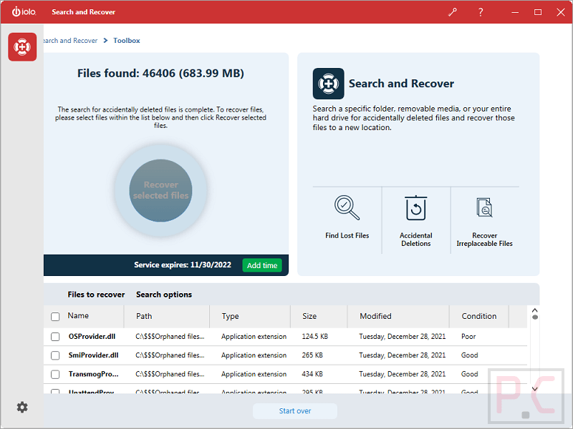573x429 pixels.
Task: Click the Start over button
Action: [295, 410]
